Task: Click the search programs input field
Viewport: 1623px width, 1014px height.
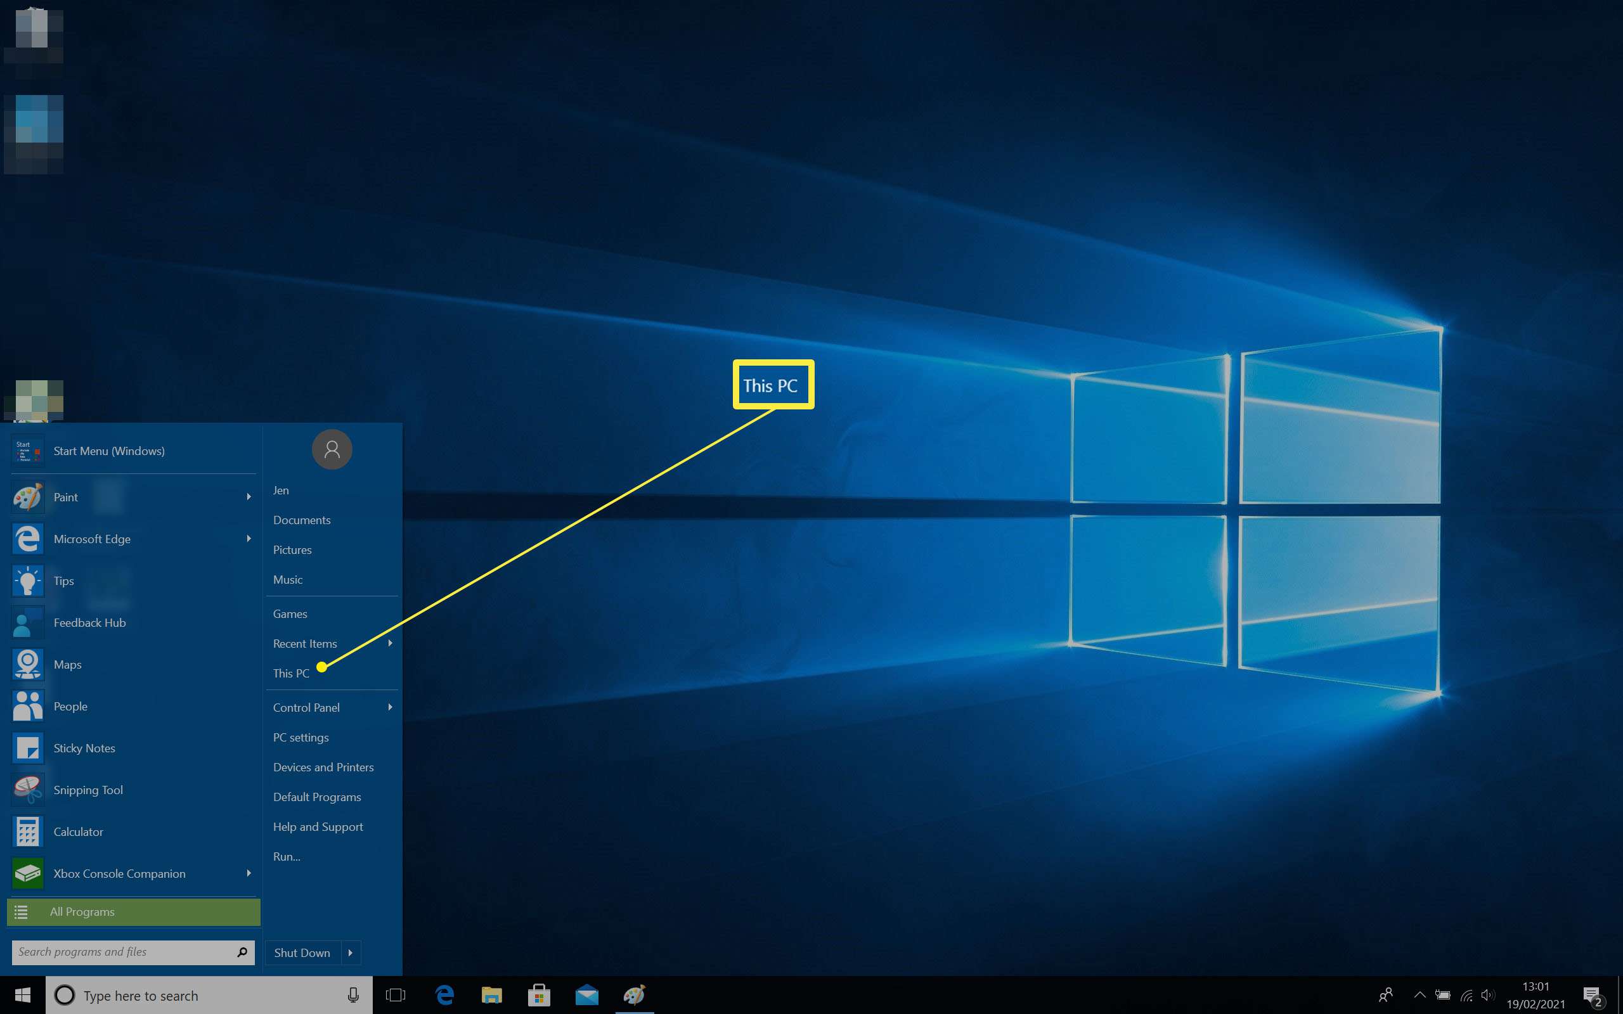Action: click(124, 952)
